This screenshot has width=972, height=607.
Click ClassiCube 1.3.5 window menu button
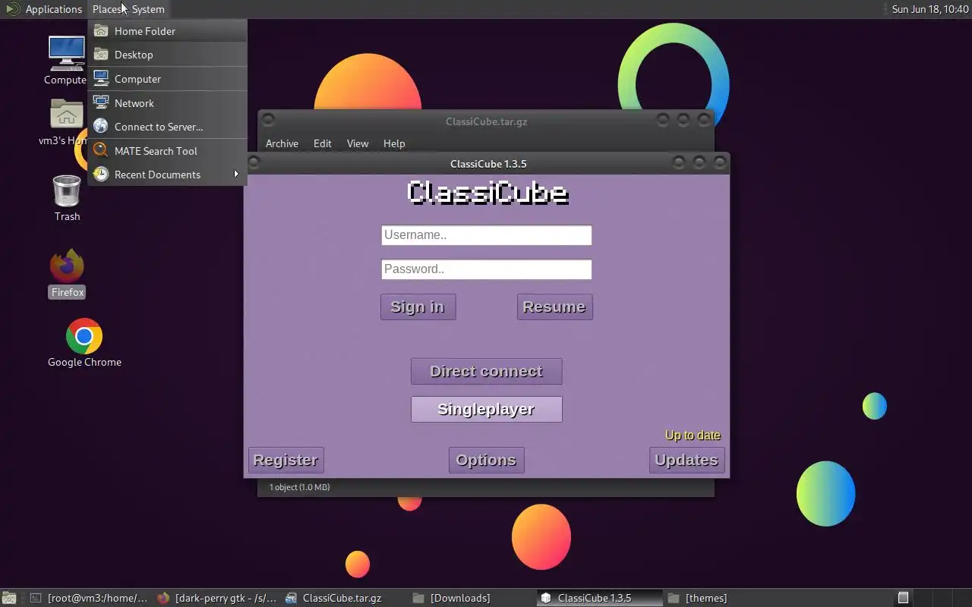click(x=254, y=163)
